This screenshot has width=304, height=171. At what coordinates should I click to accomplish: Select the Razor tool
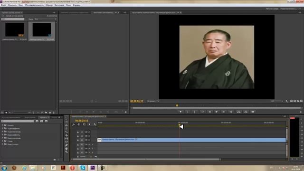pyautogui.click(x=66, y=135)
